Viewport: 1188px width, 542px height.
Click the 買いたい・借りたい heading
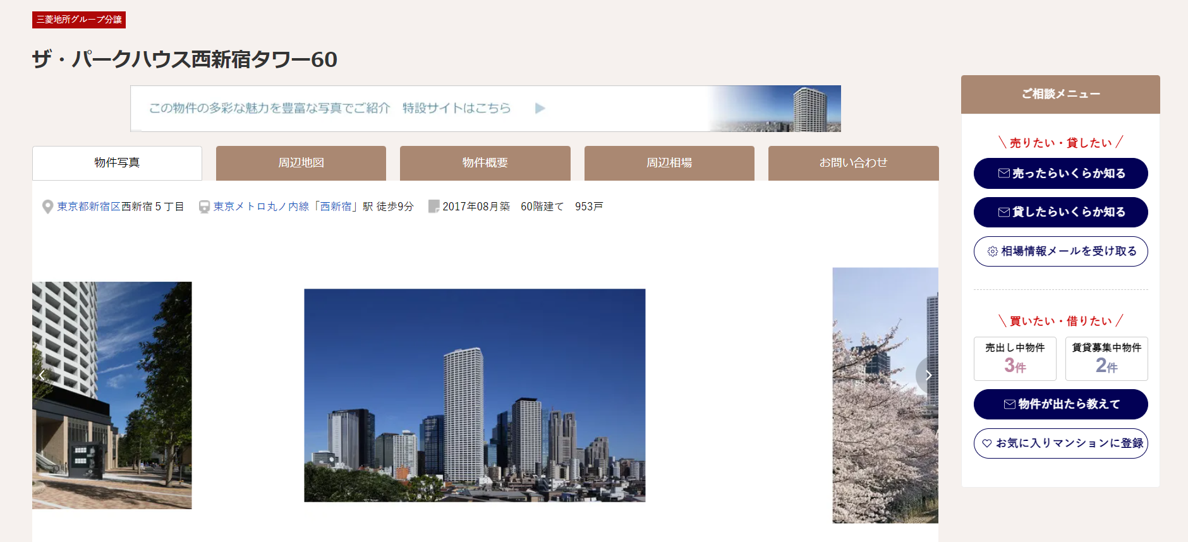tap(1060, 321)
